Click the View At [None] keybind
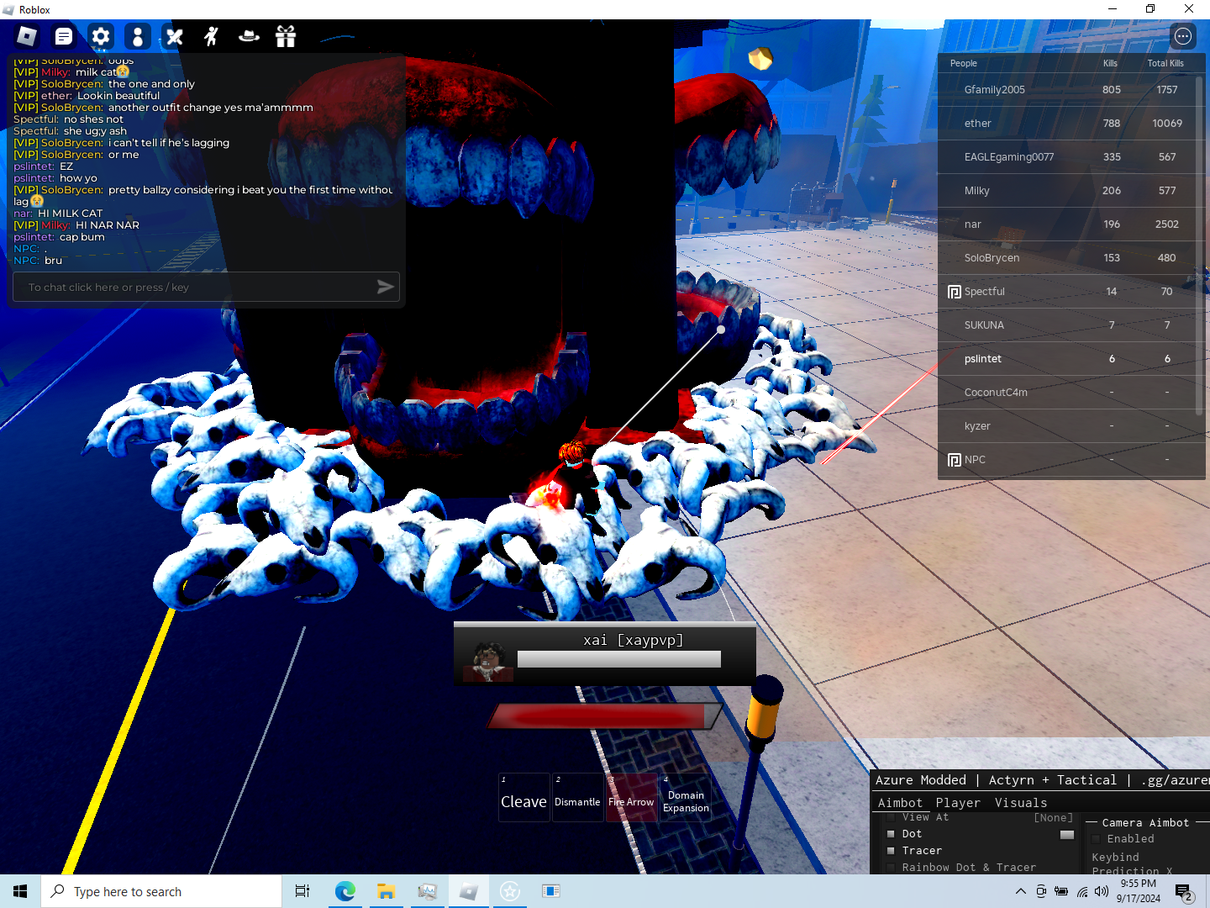Screen dimensions: 1210x908 click(x=1053, y=817)
